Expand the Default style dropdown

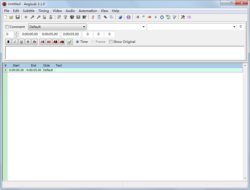click(84, 27)
